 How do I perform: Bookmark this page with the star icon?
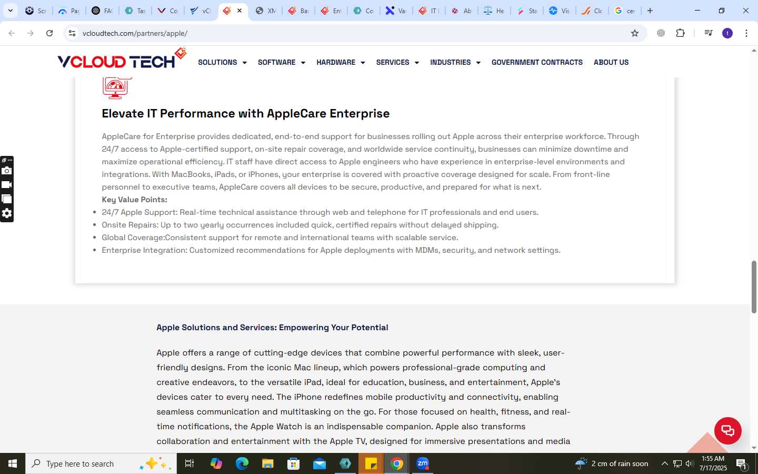[x=635, y=33]
